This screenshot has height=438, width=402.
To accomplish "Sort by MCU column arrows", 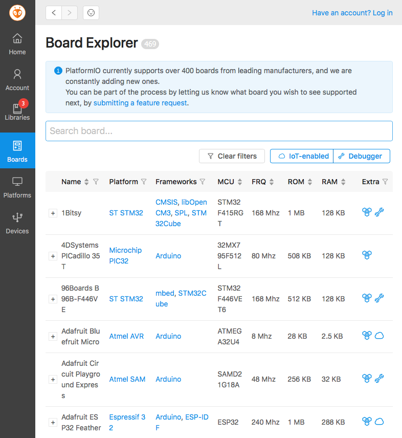I will [240, 182].
